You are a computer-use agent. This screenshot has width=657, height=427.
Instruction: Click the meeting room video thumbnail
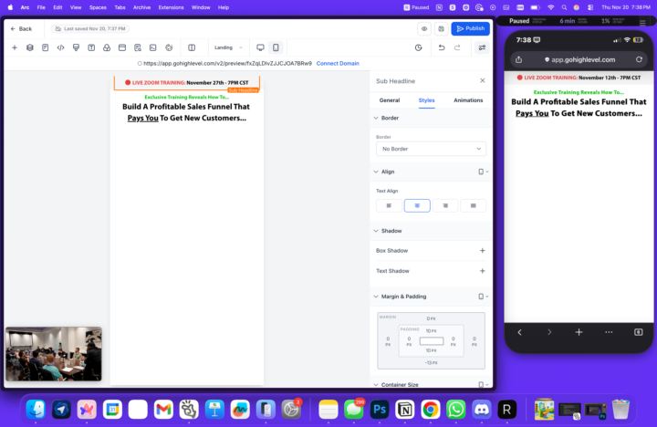(54, 354)
